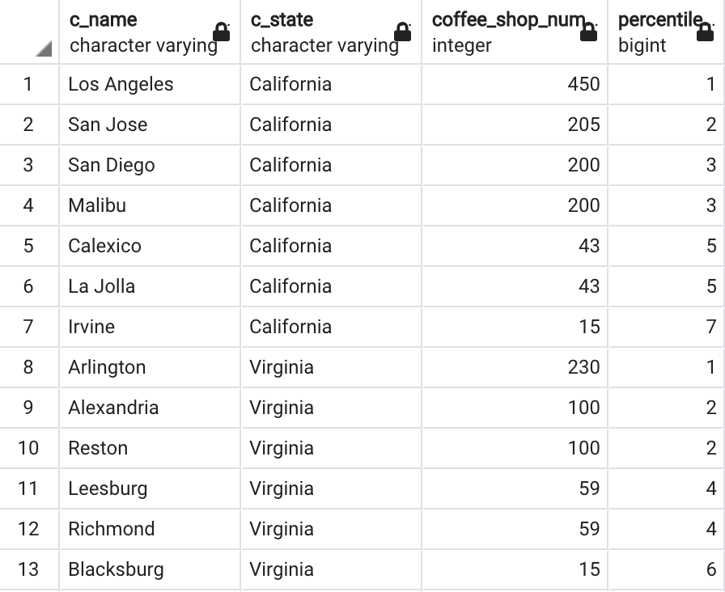Click the Malibu city cell
This screenshot has height=592, width=725.
coord(150,205)
